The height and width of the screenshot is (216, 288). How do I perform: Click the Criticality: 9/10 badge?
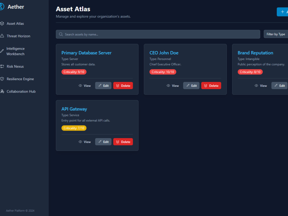74,72
